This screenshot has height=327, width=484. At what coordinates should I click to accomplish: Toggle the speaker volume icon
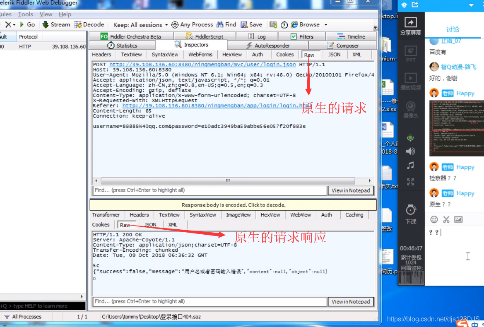point(410,151)
